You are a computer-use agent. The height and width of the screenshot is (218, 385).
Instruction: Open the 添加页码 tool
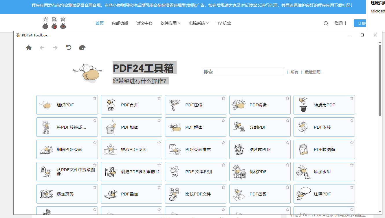click(x=67, y=194)
